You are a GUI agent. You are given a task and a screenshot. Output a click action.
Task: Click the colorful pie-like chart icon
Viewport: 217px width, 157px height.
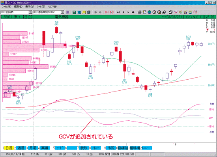[180, 12]
